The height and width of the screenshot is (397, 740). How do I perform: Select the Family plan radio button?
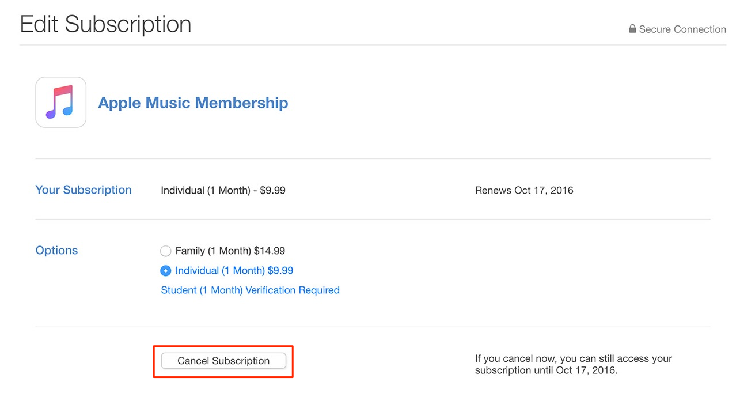coord(166,251)
